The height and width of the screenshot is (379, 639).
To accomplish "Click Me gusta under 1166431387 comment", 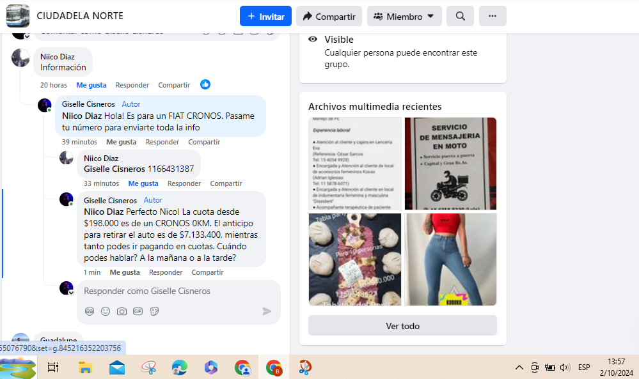I will pos(143,183).
